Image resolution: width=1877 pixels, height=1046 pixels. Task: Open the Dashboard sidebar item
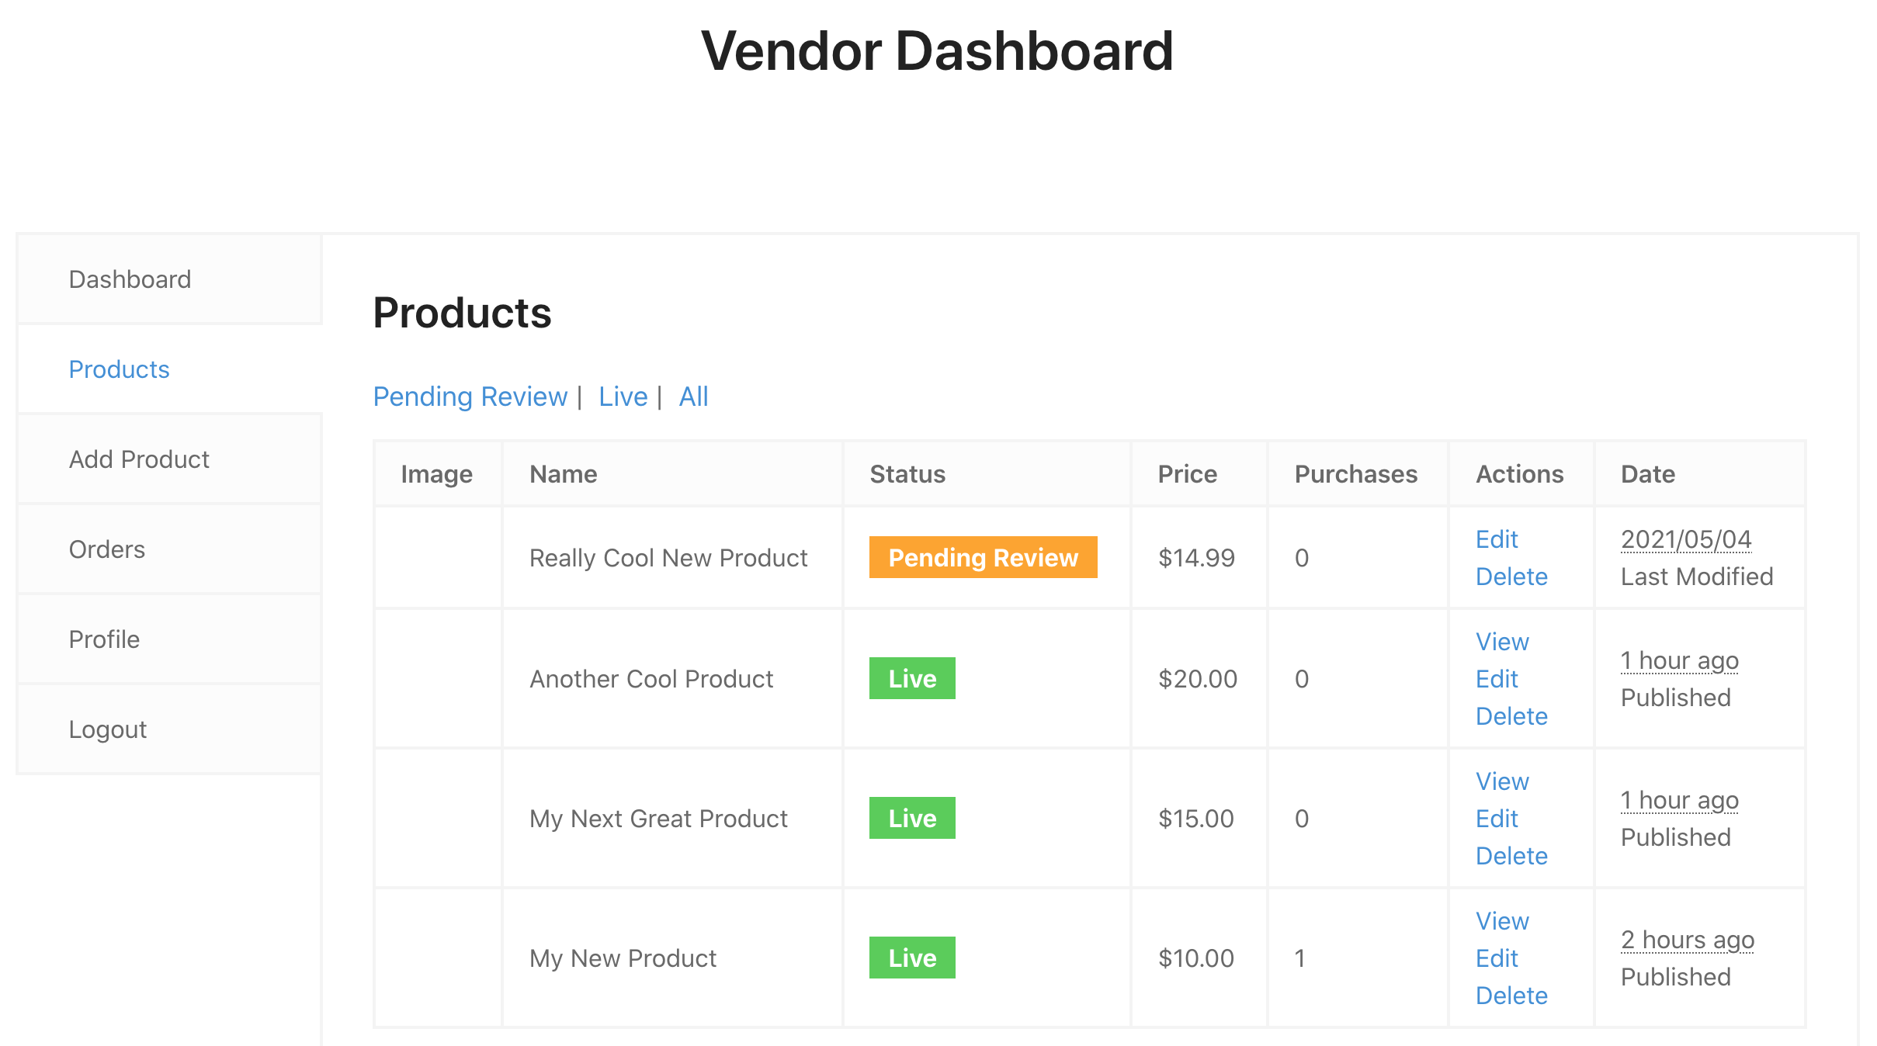130,279
